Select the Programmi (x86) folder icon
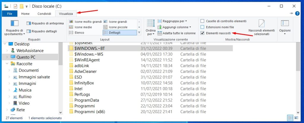The height and width of the screenshot is (123, 304). 71,111
